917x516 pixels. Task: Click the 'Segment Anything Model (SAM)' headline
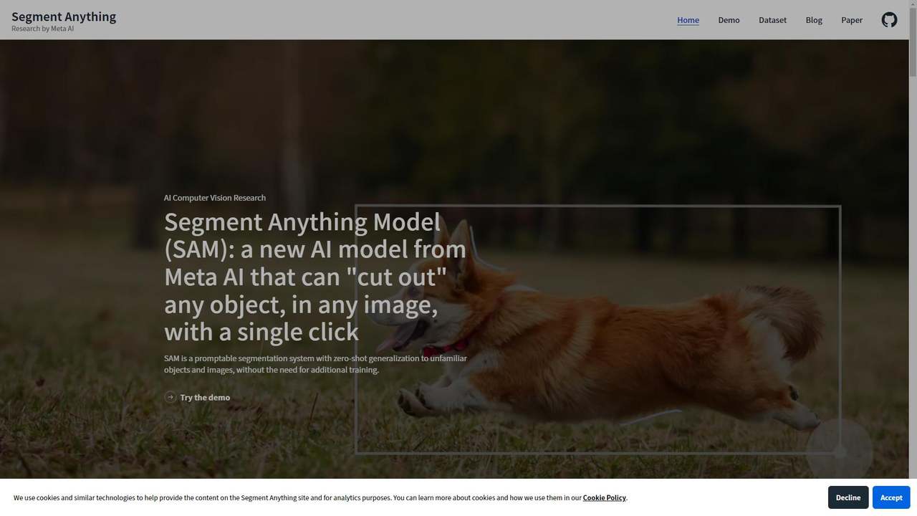[315, 277]
